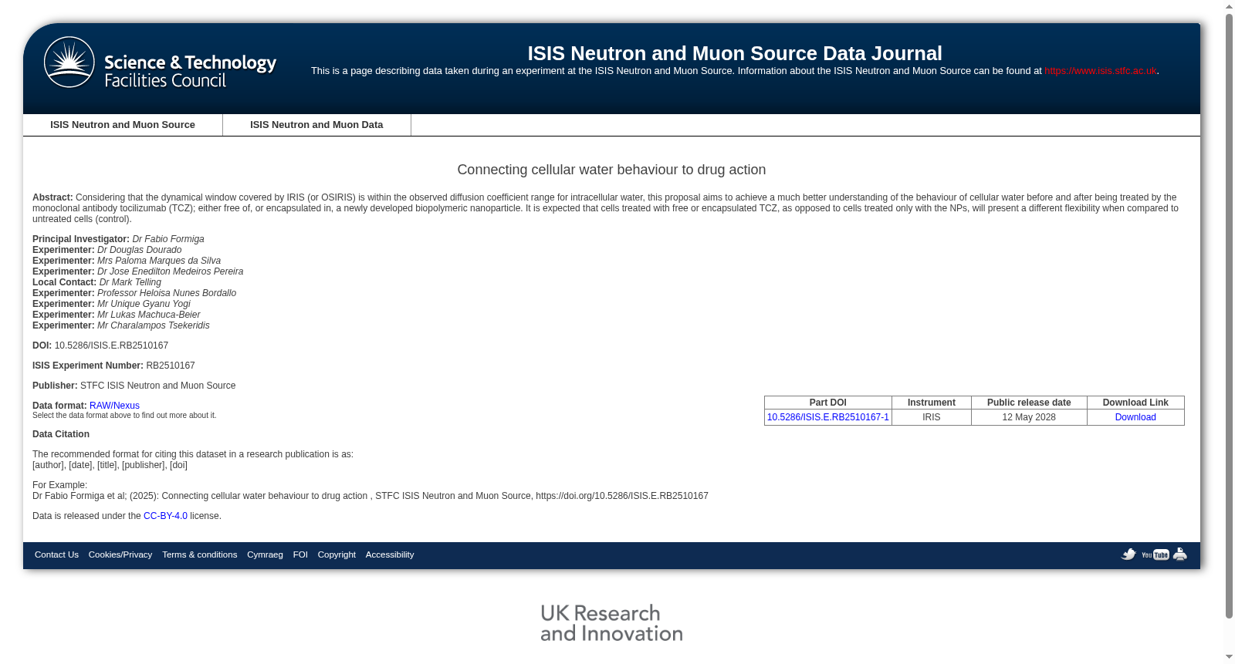Click the Instrument column header
The height and width of the screenshot is (664, 1235).
tap(932, 403)
